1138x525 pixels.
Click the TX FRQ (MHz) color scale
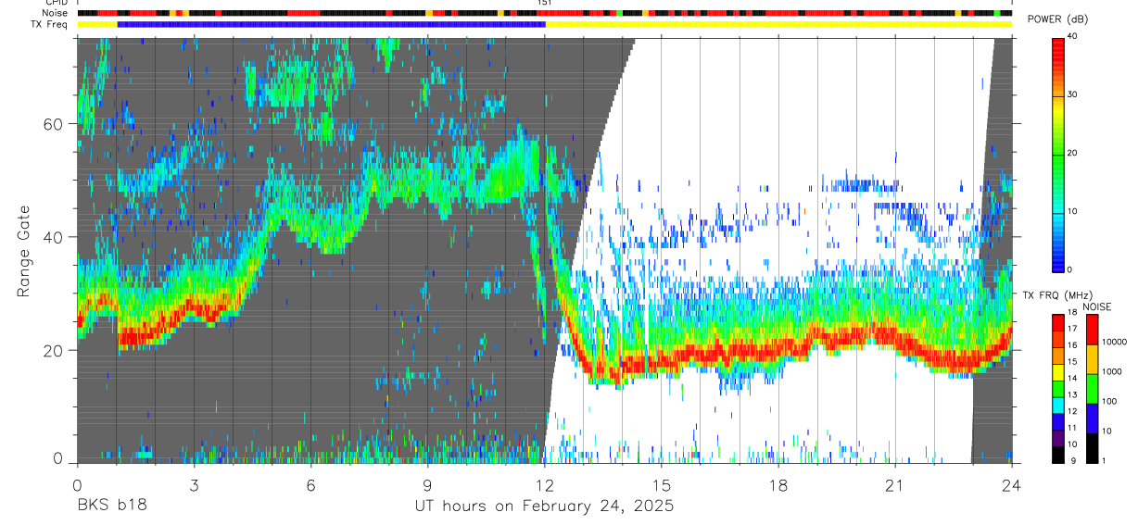pyautogui.click(x=1058, y=389)
